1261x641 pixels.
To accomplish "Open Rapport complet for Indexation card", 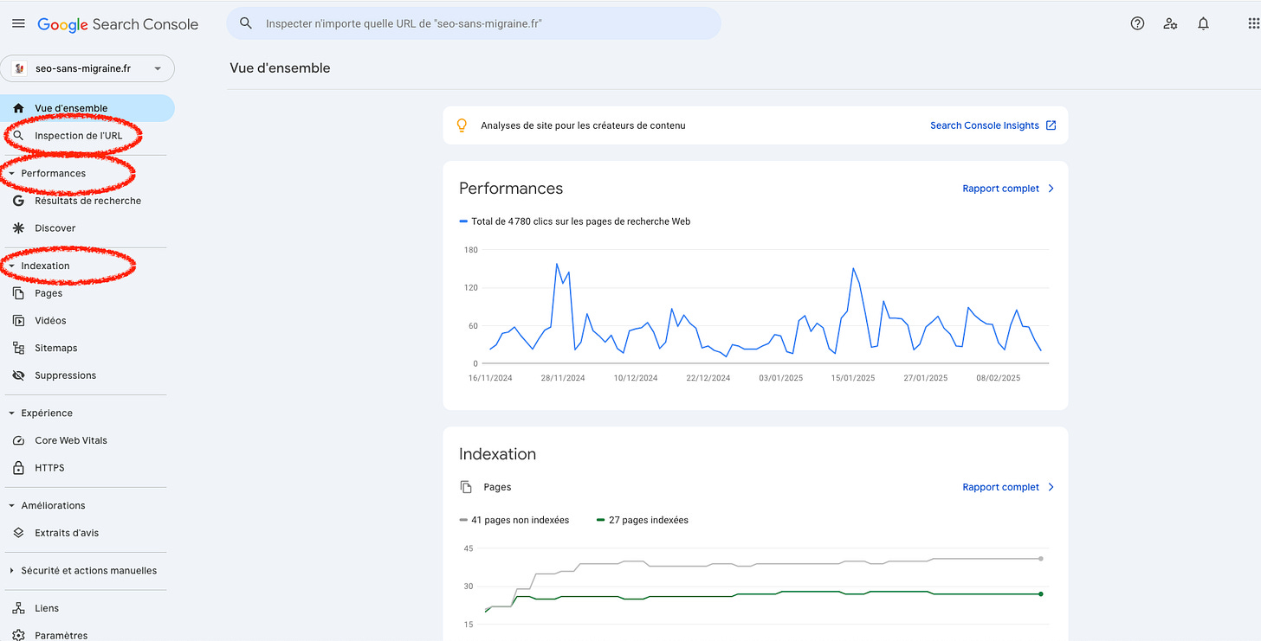I will 1008,487.
